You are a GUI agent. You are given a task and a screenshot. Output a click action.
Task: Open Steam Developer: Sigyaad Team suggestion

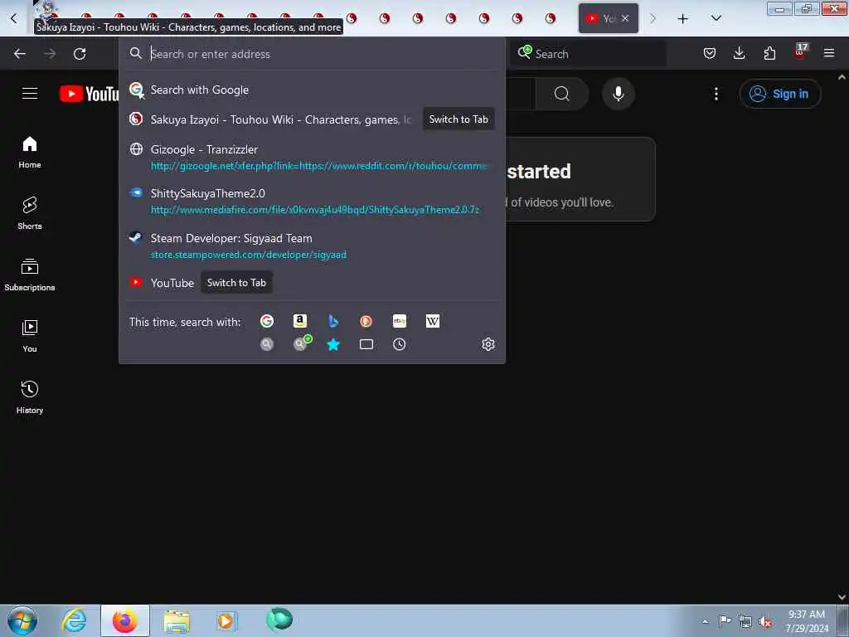tap(312, 246)
